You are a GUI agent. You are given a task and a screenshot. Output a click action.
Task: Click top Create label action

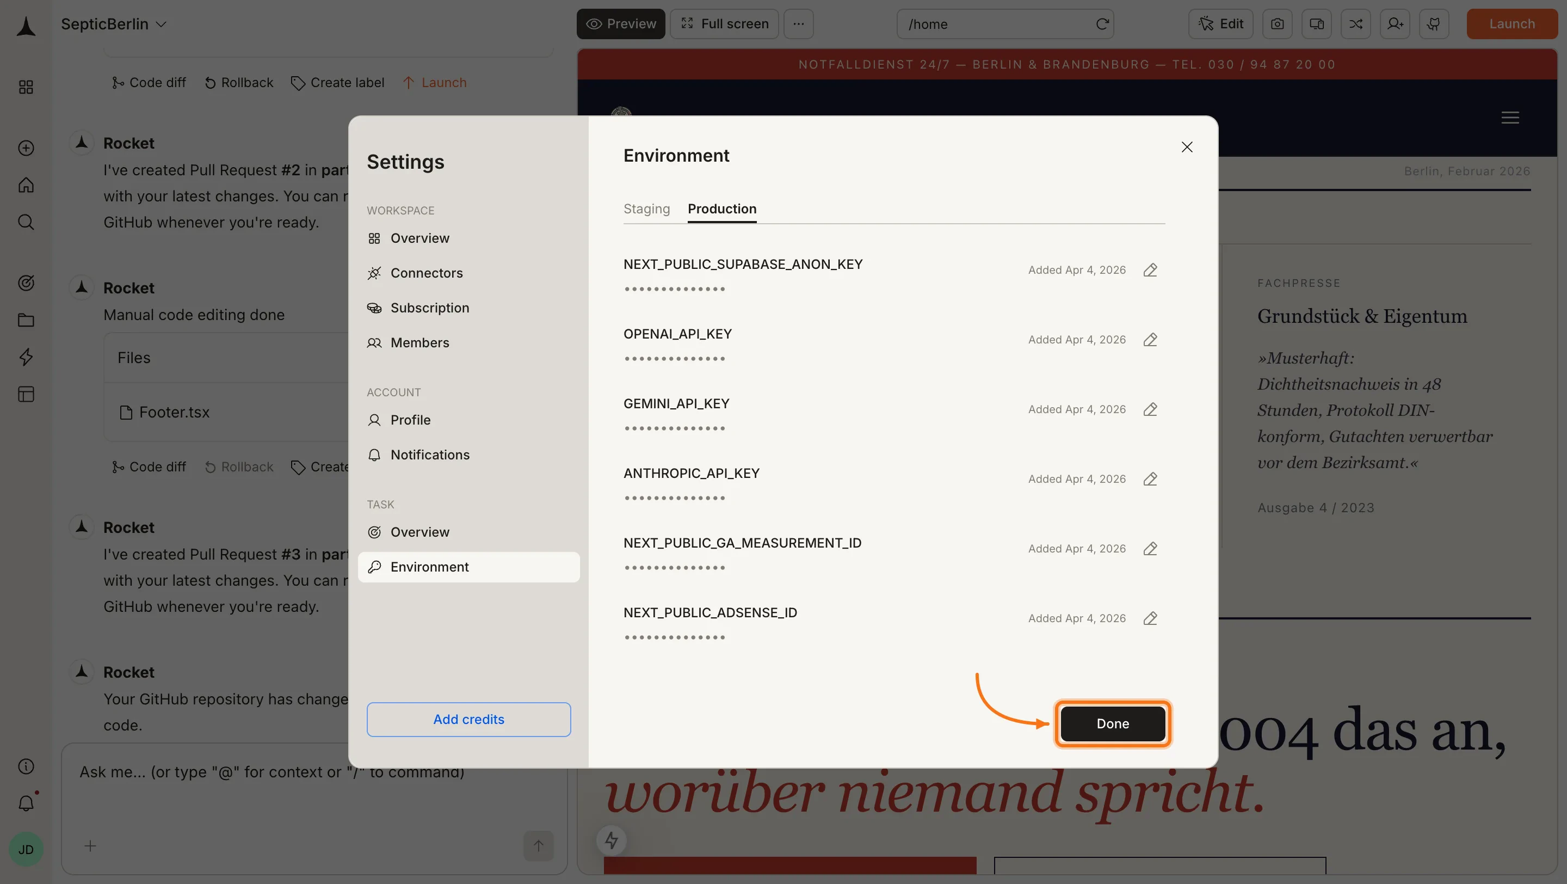click(x=337, y=82)
